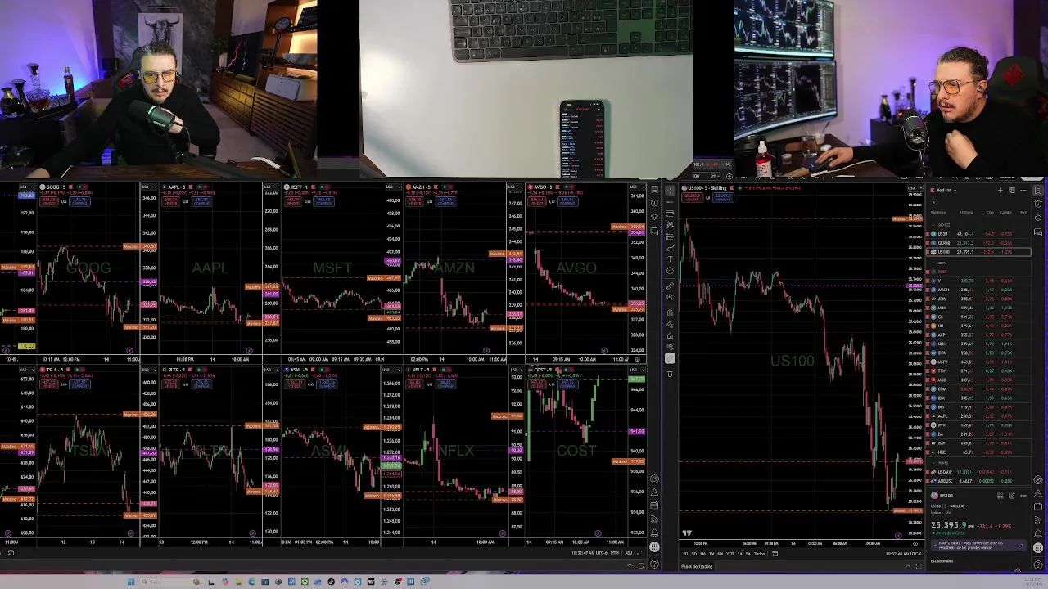Select the 1D range tab

[x=685, y=554]
